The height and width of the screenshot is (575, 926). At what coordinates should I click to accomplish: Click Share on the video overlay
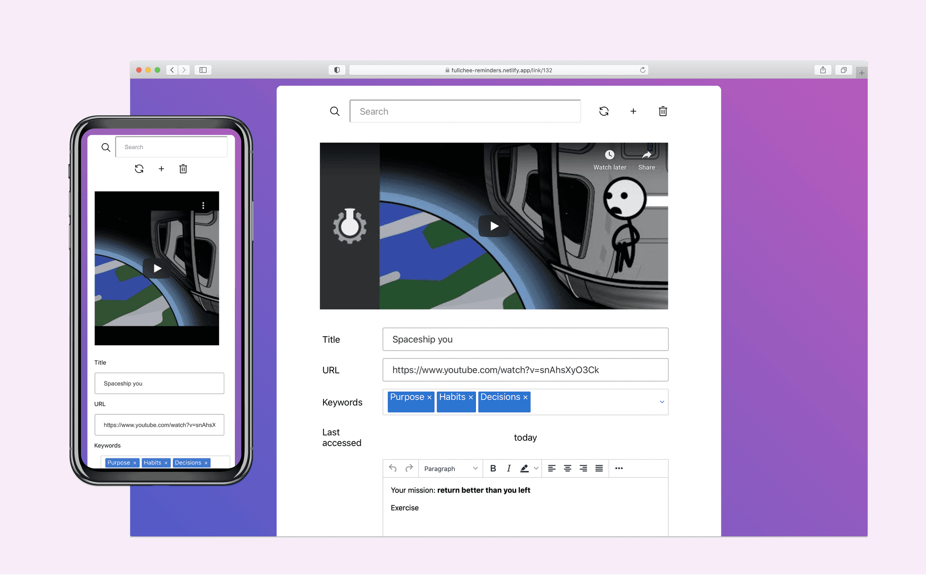pos(646,159)
